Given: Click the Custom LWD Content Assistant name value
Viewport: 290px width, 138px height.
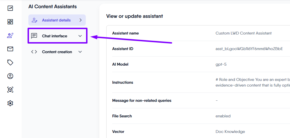Looking at the screenshot, I should click(243, 33).
